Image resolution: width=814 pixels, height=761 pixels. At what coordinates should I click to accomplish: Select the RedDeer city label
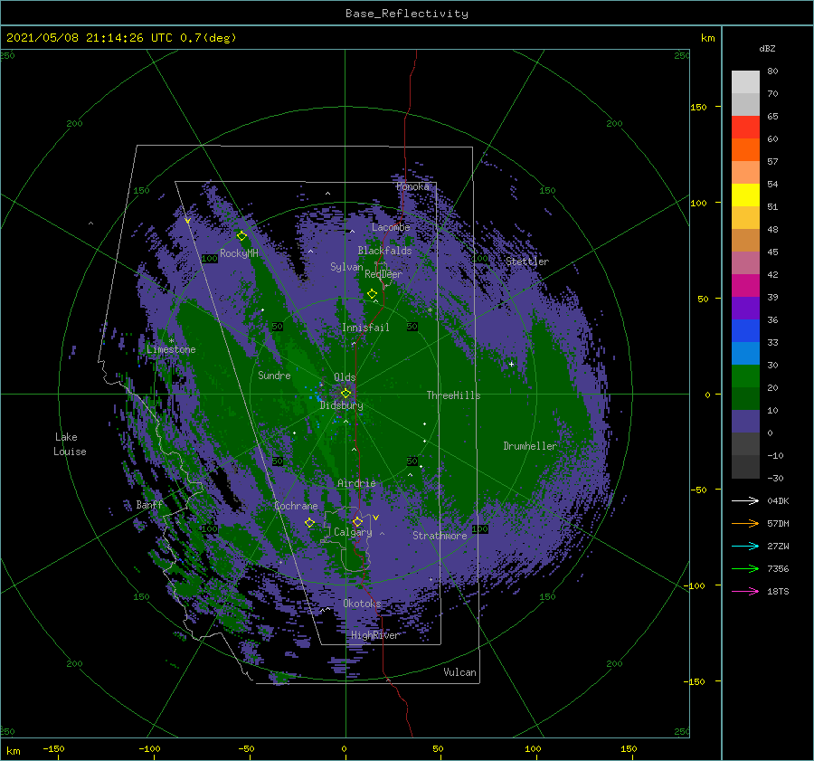[383, 274]
